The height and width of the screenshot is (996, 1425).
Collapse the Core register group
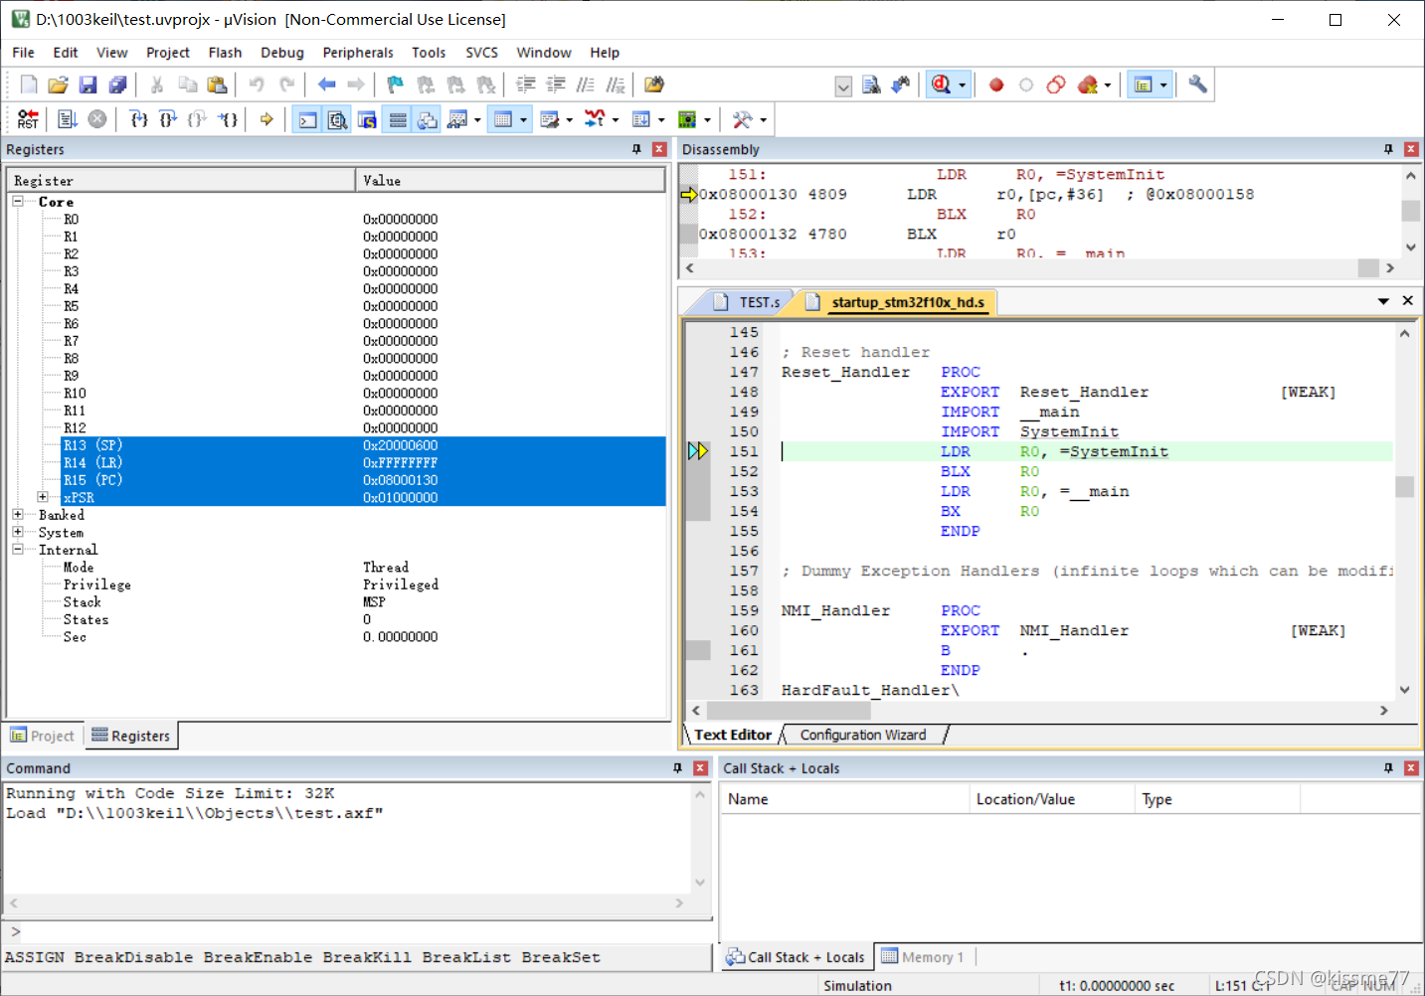coord(18,201)
